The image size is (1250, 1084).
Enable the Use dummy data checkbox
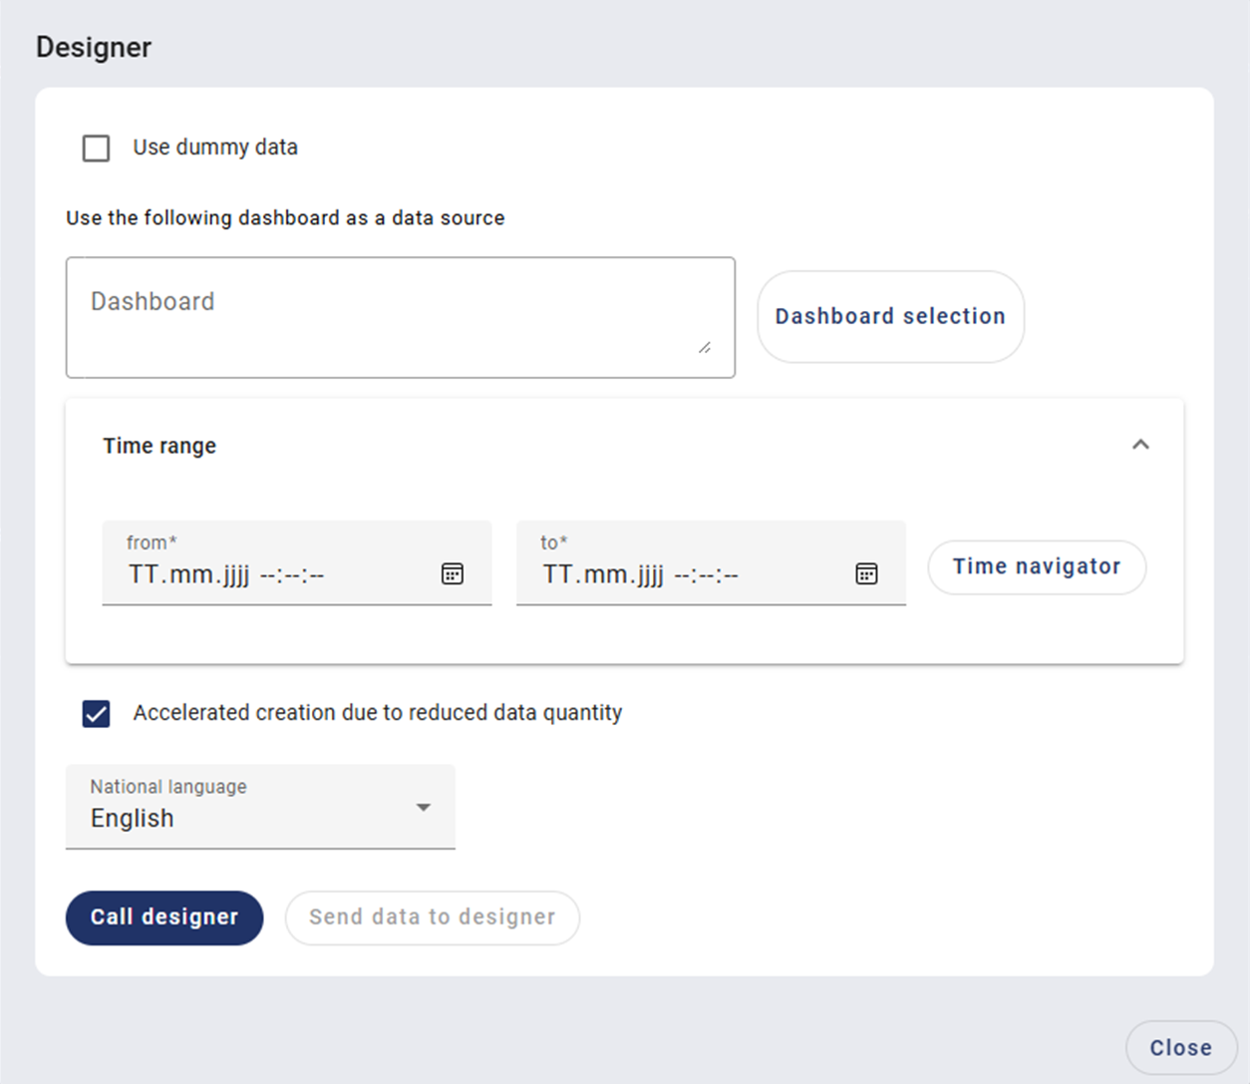click(97, 149)
